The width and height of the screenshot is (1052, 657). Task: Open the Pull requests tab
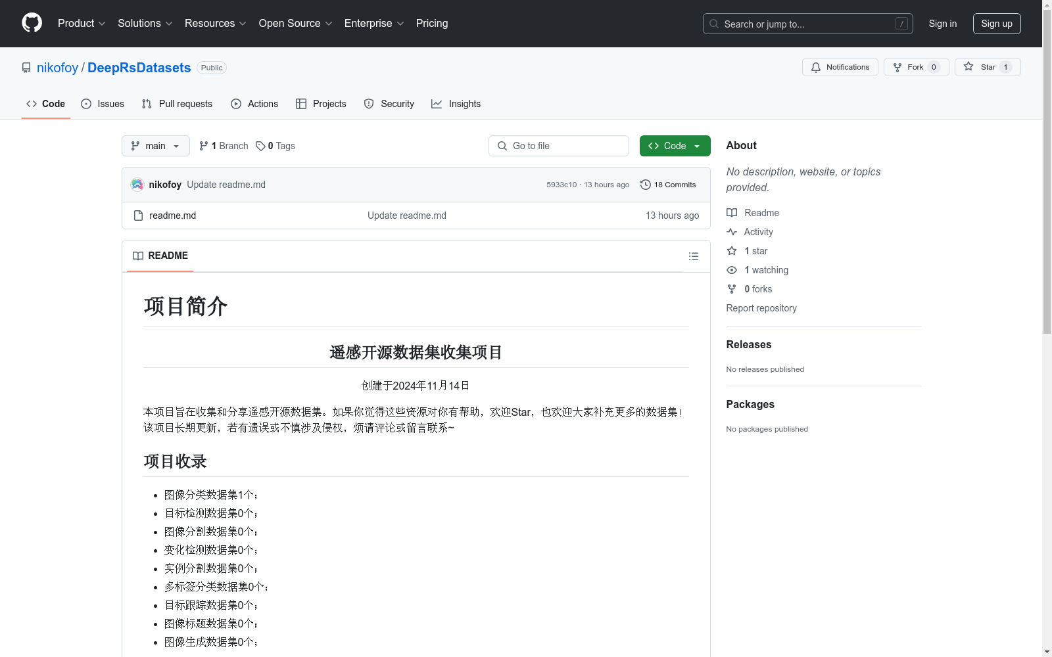177,104
